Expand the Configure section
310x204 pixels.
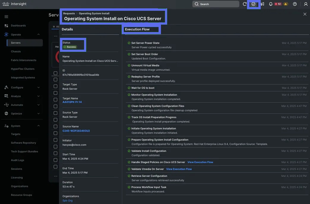(x=38, y=87)
